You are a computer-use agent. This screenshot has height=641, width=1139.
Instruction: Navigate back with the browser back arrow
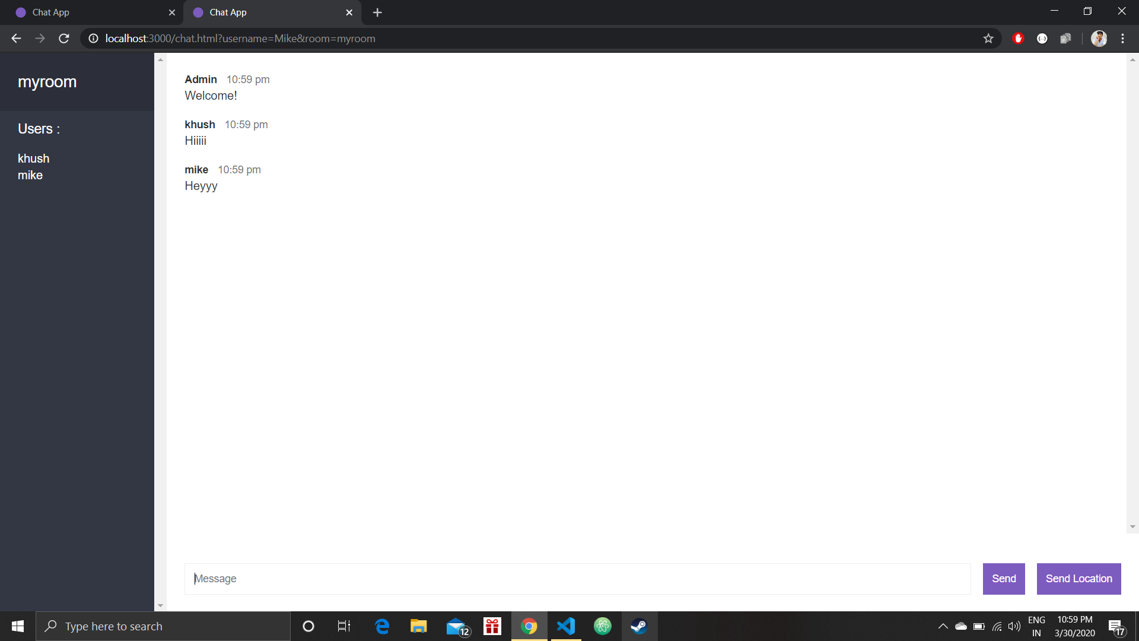15,38
